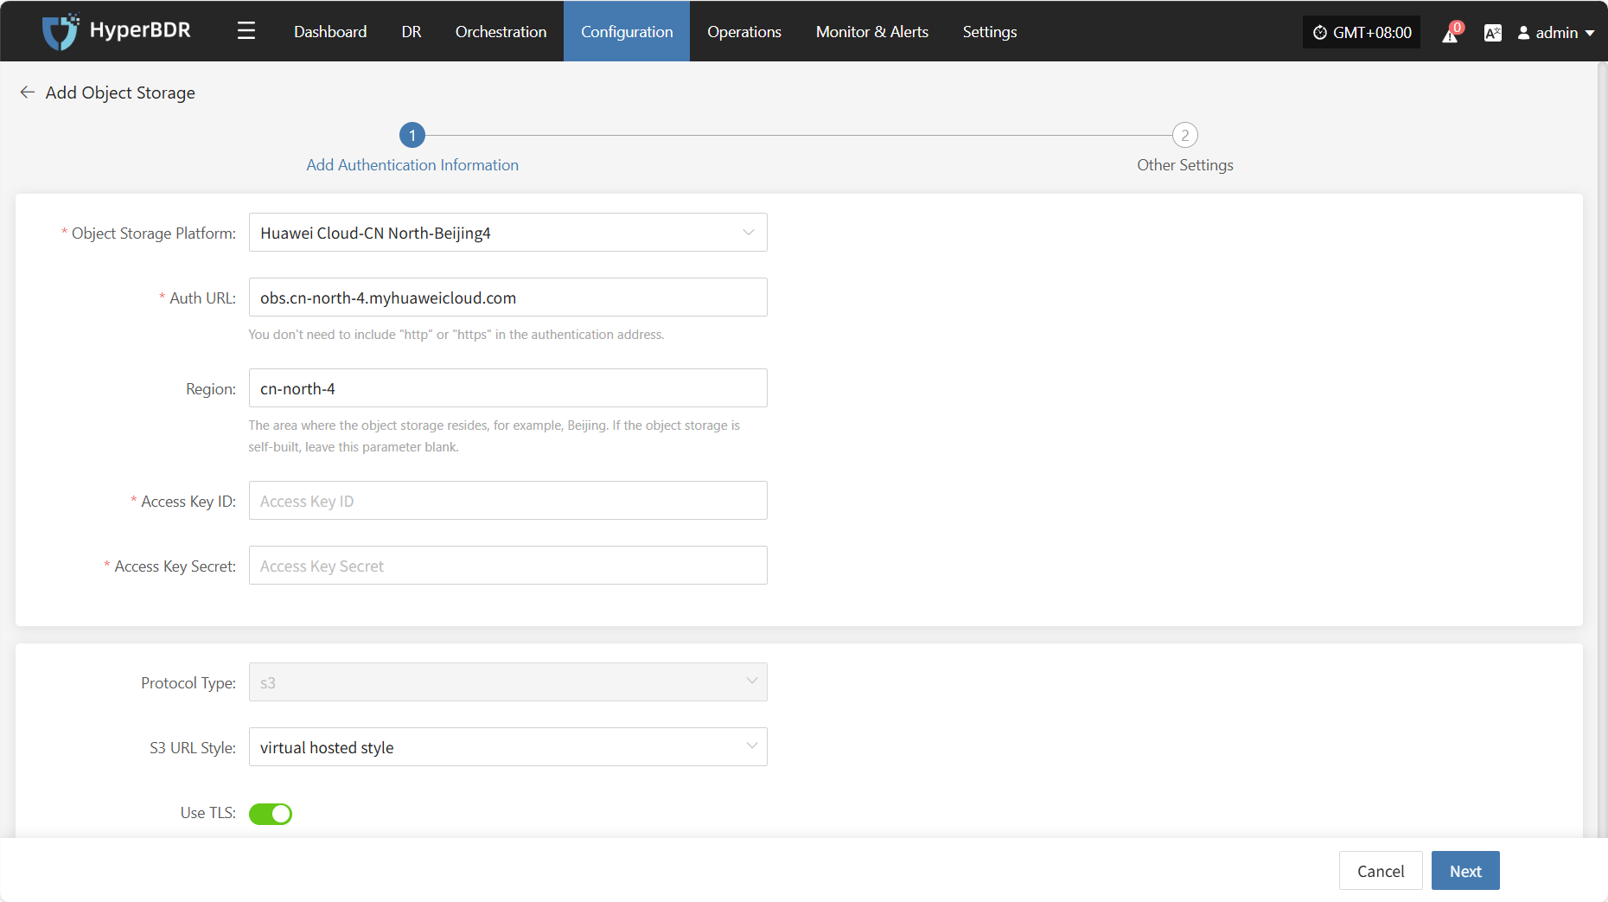Toggle the Use TLS switch
1608x902 pixels.
(x=271, y=814)
